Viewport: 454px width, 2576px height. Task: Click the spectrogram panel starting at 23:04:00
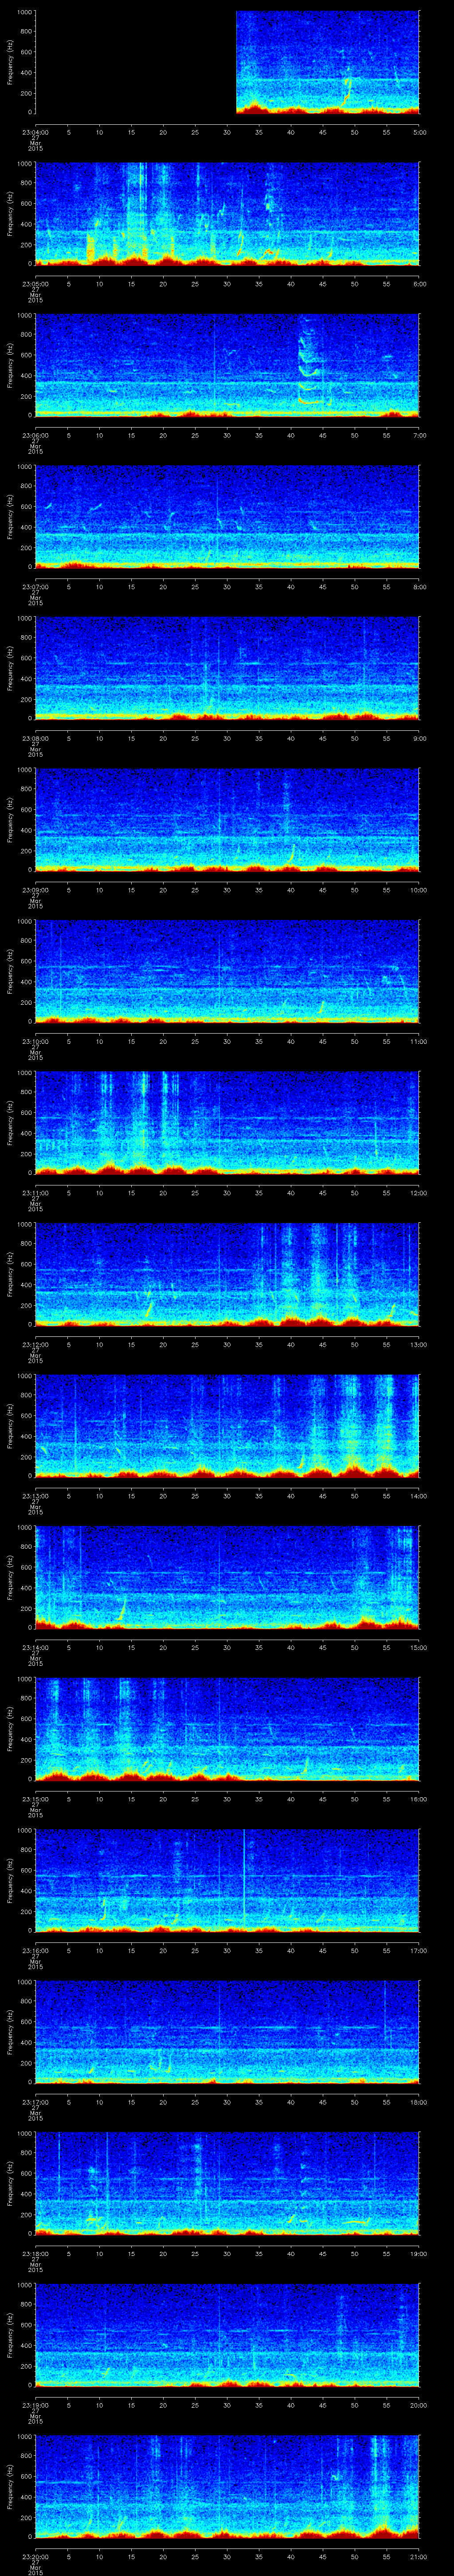coord(227,62)
